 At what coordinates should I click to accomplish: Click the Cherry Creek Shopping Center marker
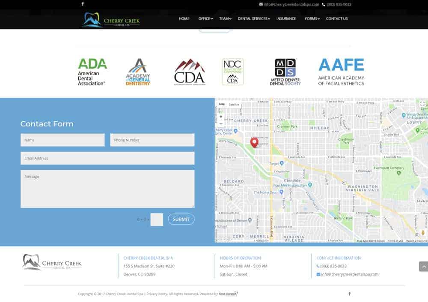tap(235, 131)
